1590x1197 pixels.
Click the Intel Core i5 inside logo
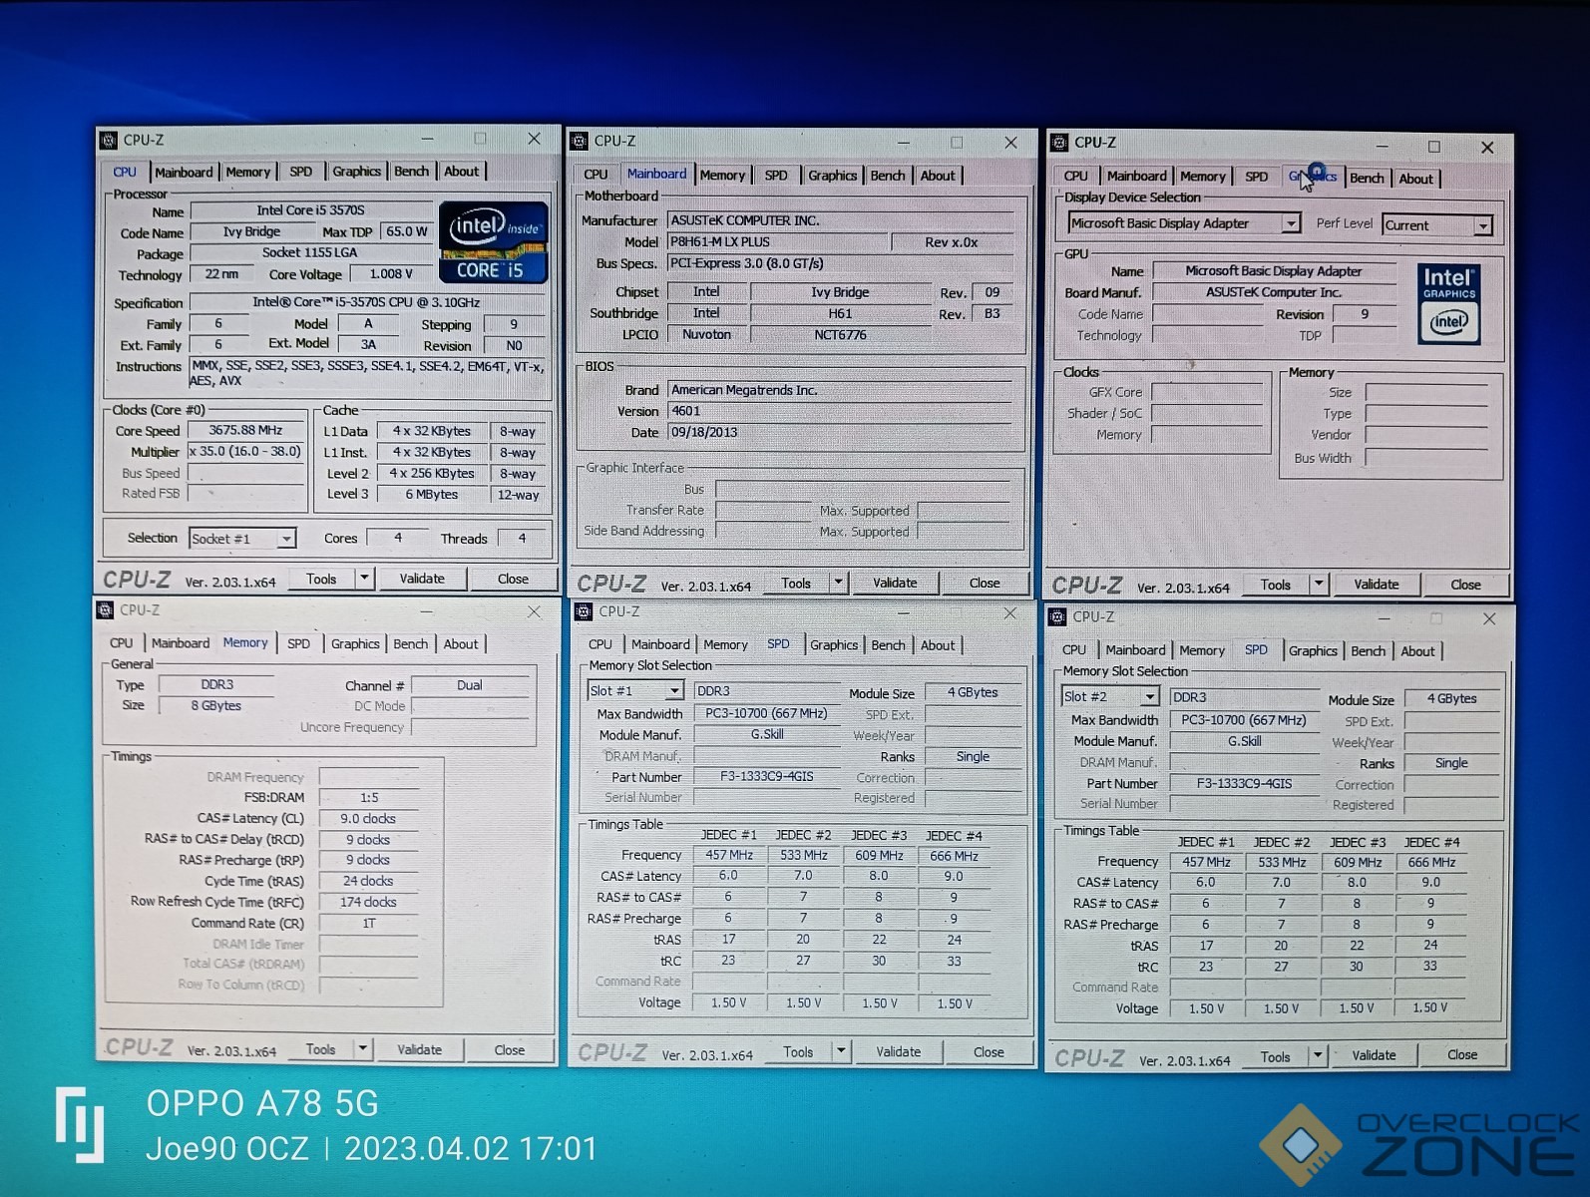(494, 241)
